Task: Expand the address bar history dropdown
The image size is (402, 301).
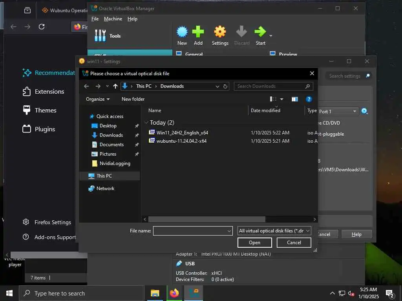Action: (217, 86)
